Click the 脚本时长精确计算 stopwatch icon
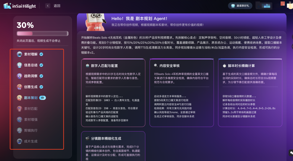Screen dimensions: 293x161 click(x=224, y=66)
